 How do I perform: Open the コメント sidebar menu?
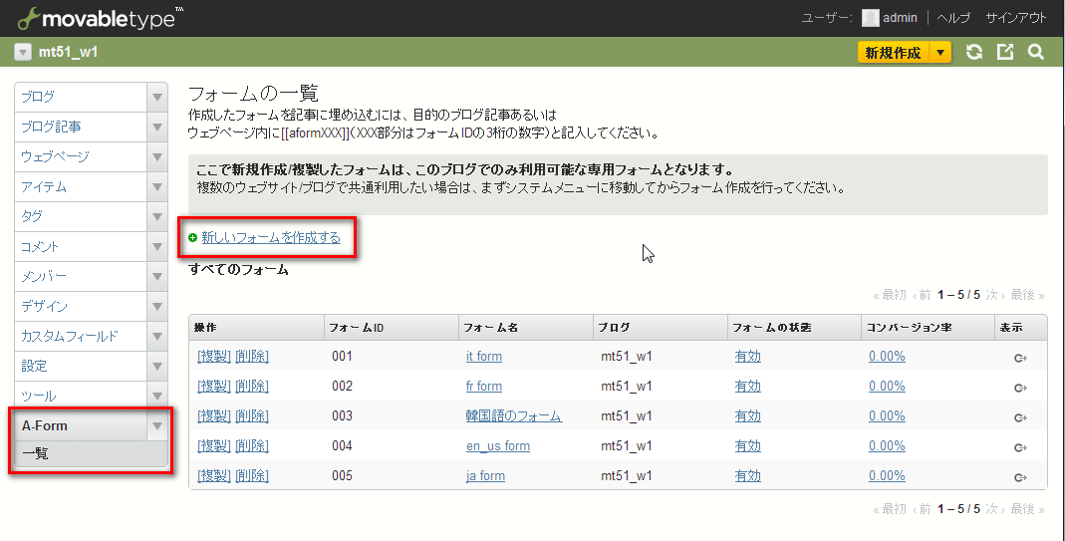pos(81,247)
